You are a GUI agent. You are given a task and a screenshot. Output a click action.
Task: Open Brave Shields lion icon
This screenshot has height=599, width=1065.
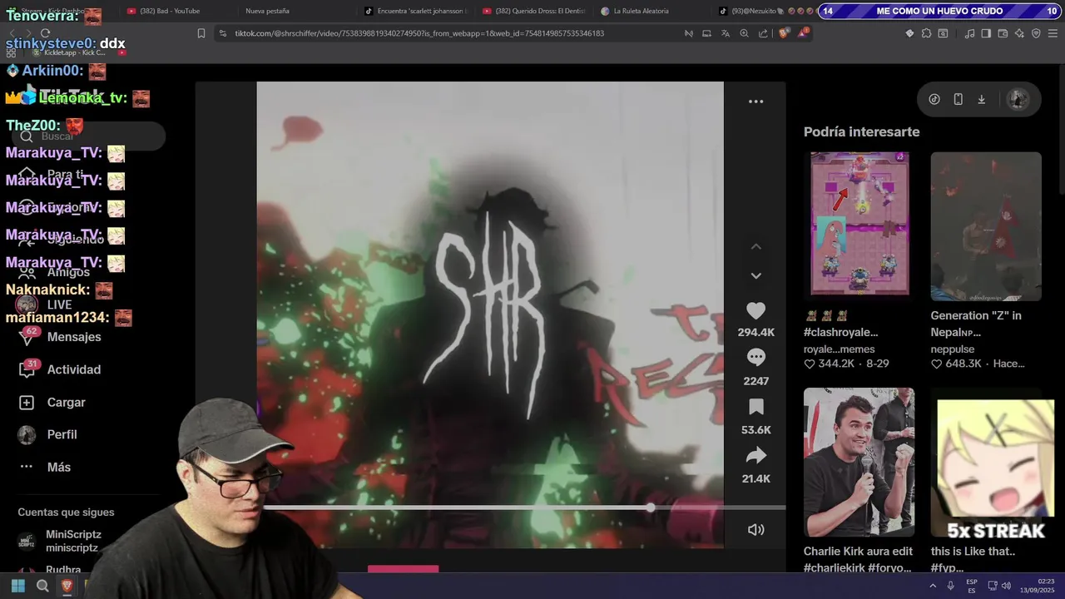(x=784, y=33)
